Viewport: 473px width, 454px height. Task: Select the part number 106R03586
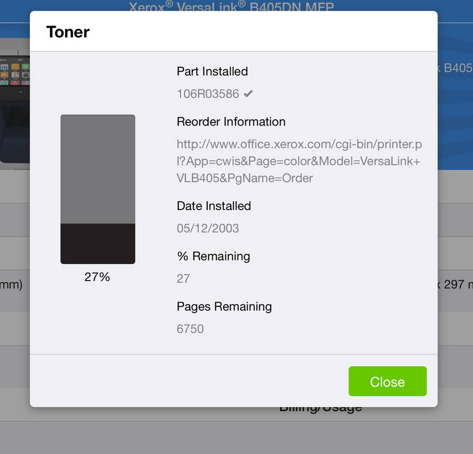[x=208, y=94]
